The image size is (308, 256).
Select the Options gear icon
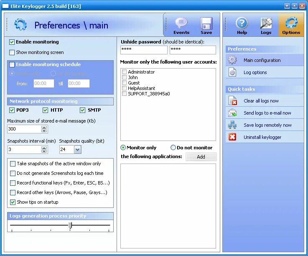(291, 23)
